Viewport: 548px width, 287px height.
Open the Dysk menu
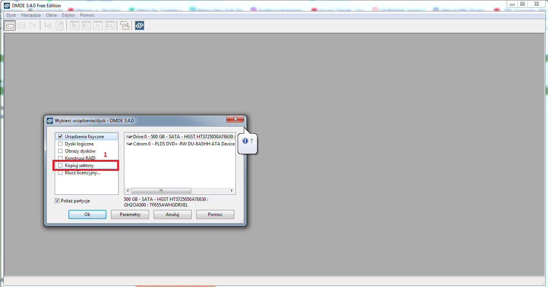coord(11,15)
